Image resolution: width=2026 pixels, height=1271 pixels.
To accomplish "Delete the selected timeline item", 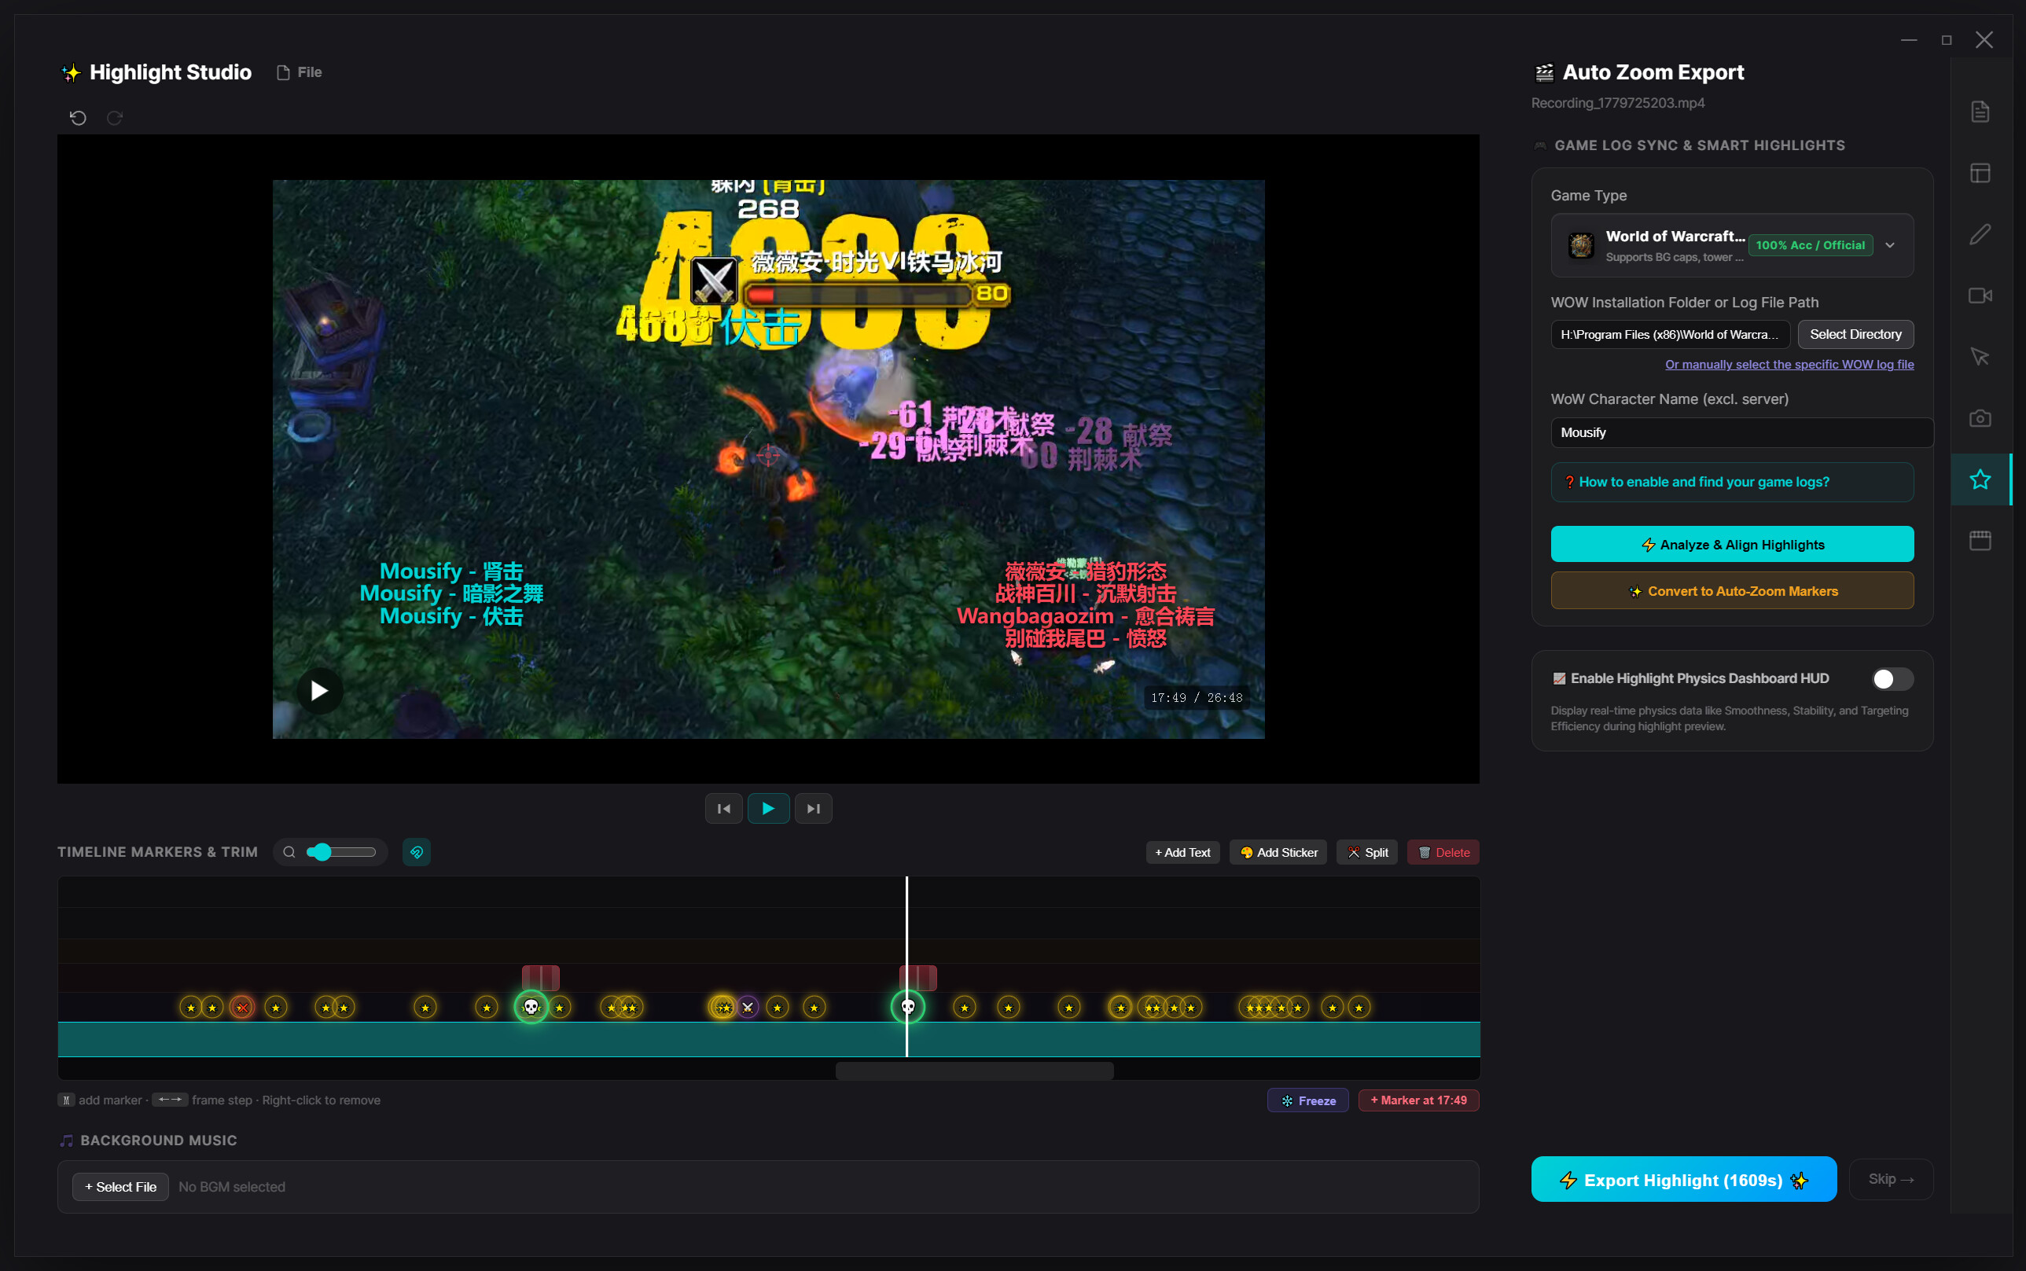I will pos(1443,852).
